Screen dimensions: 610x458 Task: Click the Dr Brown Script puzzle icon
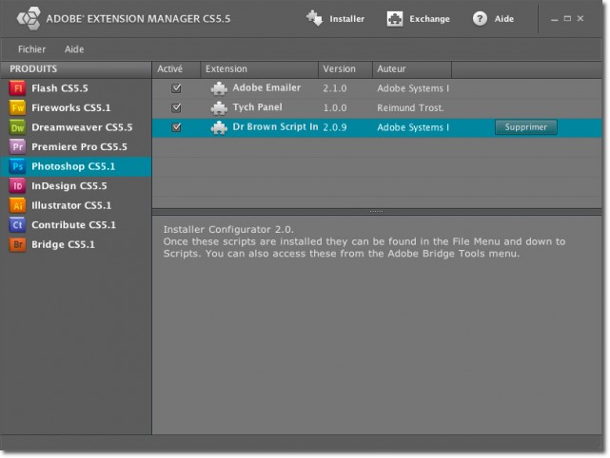pos(219,127)
